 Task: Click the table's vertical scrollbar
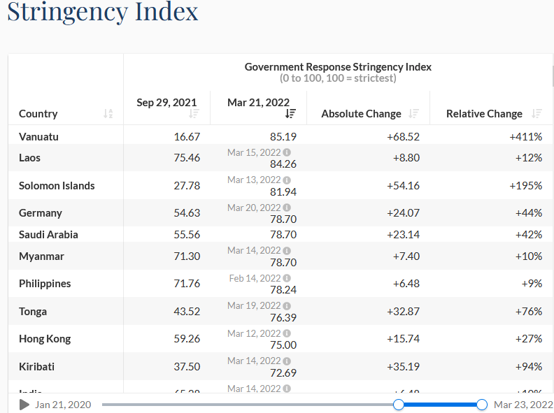[553, 77]
